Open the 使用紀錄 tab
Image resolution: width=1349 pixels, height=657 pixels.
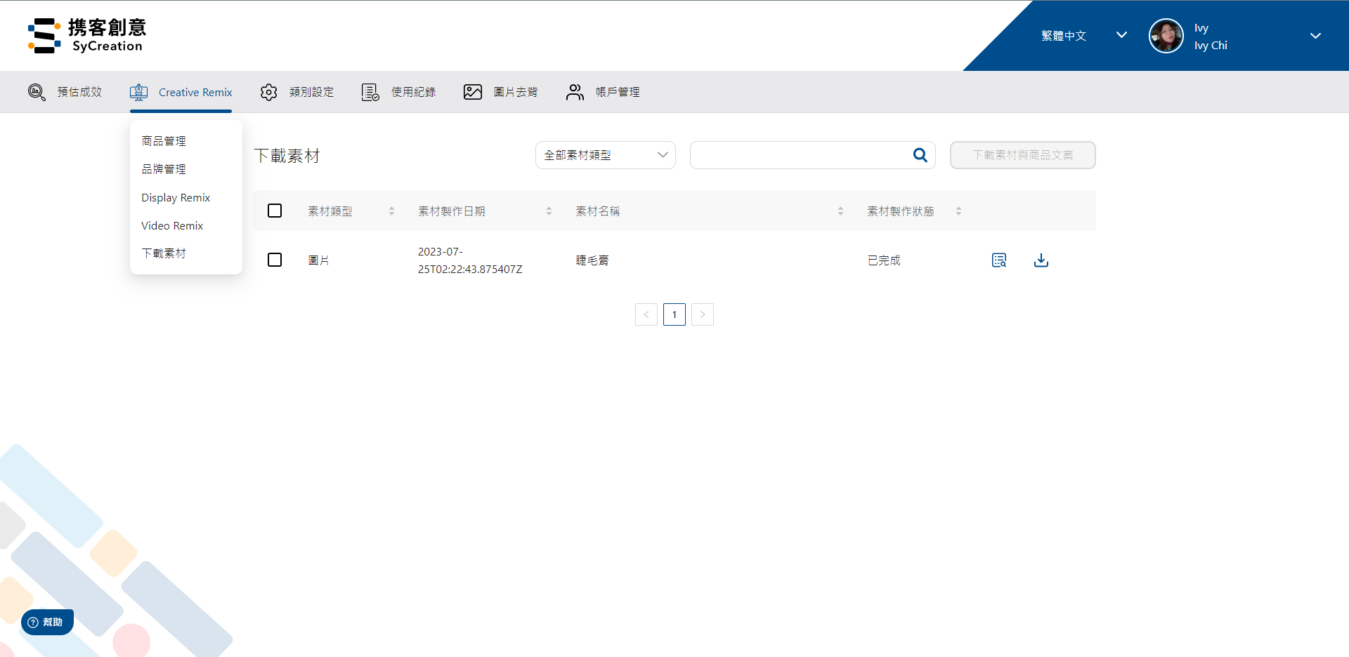click(398, 92)
